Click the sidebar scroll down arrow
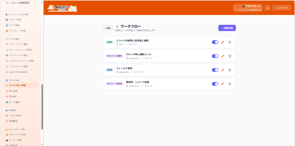Screen dimensions: 295x146 pos(42,145)
